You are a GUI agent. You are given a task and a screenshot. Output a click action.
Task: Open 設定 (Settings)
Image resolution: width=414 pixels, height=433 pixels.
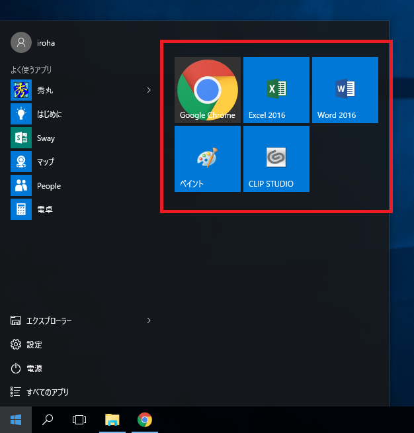click(x=34, y=344)
